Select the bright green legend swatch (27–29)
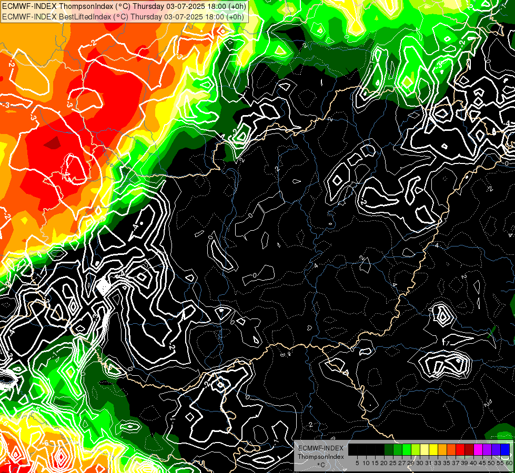515x473 pixels. [407, 449]
